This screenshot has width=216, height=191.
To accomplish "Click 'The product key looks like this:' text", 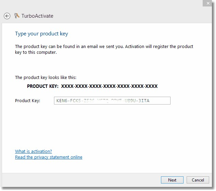I will 48,78.
